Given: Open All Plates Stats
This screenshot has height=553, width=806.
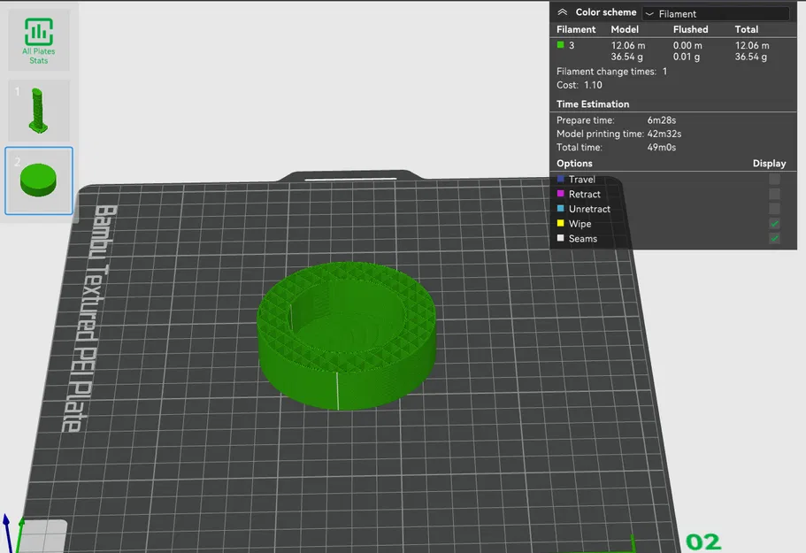Looking at the screenshot, I should point(39,40).
